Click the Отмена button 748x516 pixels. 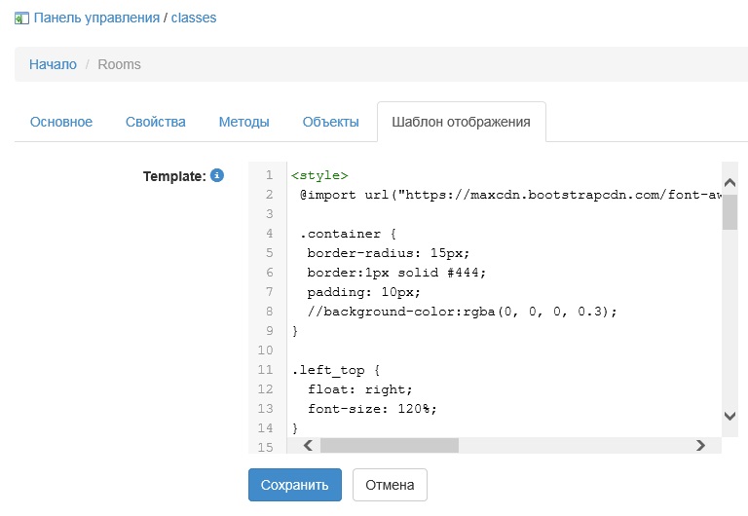(x=390, y=485)
